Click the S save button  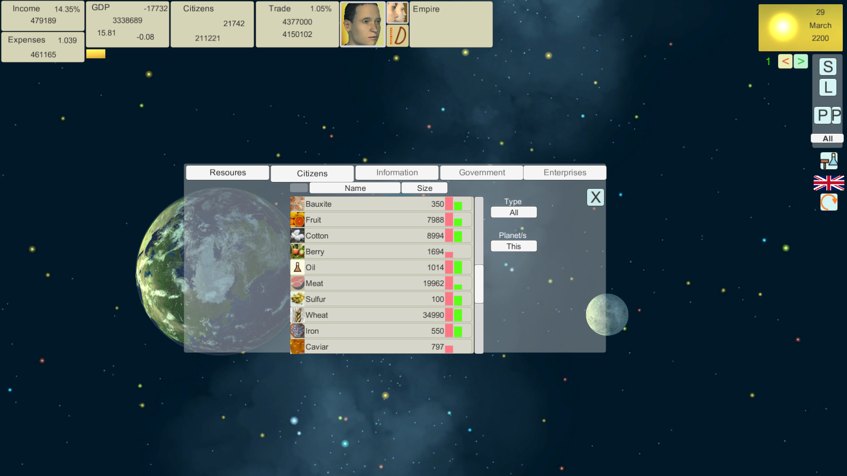(828, 67)
